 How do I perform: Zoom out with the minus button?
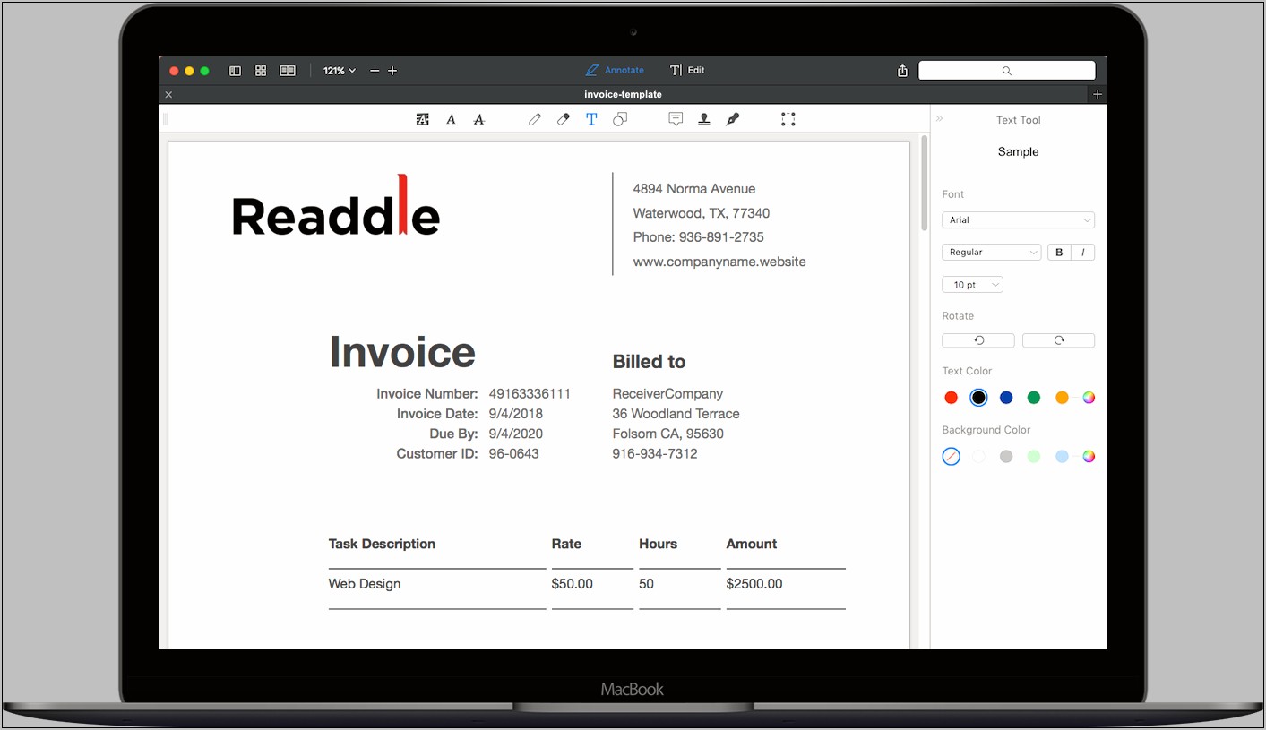375,71
